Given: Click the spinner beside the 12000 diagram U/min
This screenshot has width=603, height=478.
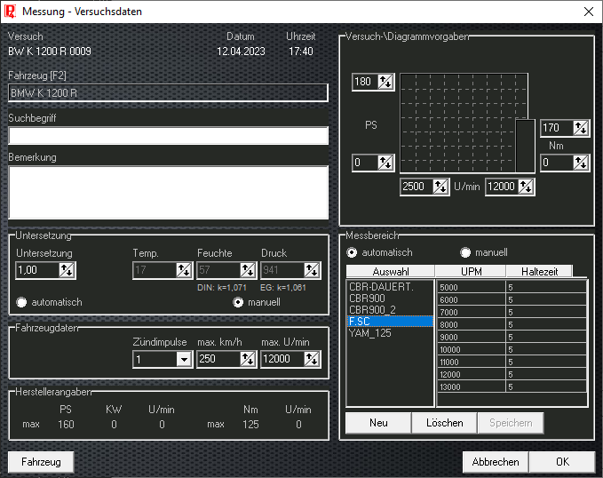Looking at the screenshot, I should tap(526, 187).
